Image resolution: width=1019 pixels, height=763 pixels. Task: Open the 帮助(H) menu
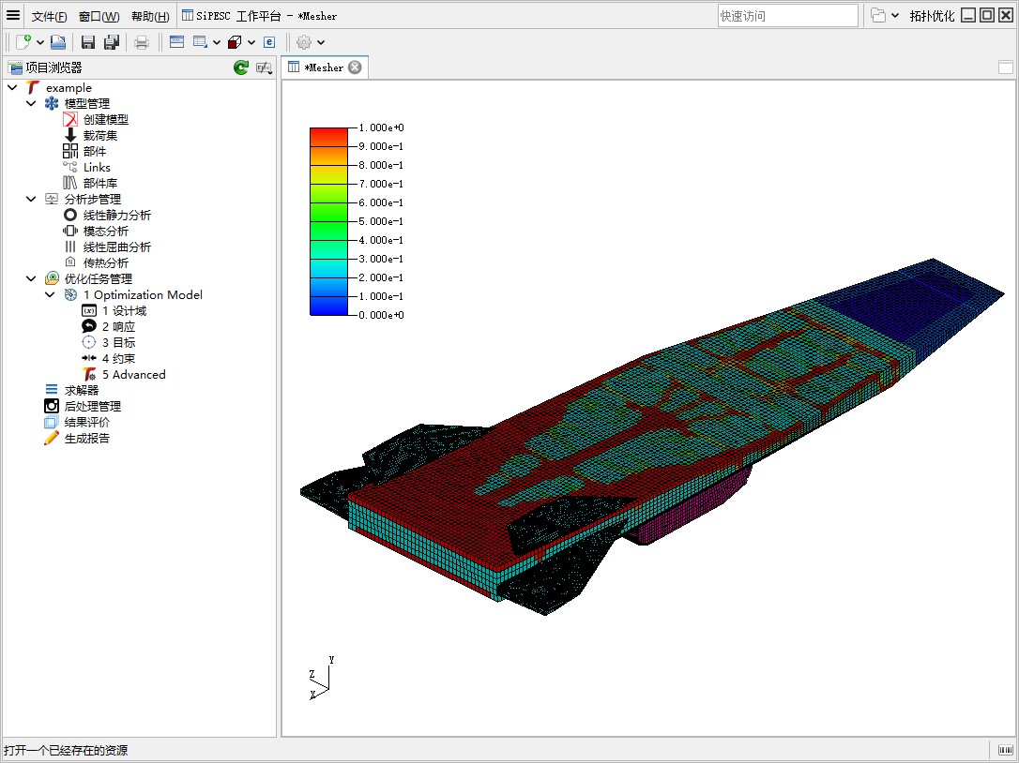pos(150,16)
